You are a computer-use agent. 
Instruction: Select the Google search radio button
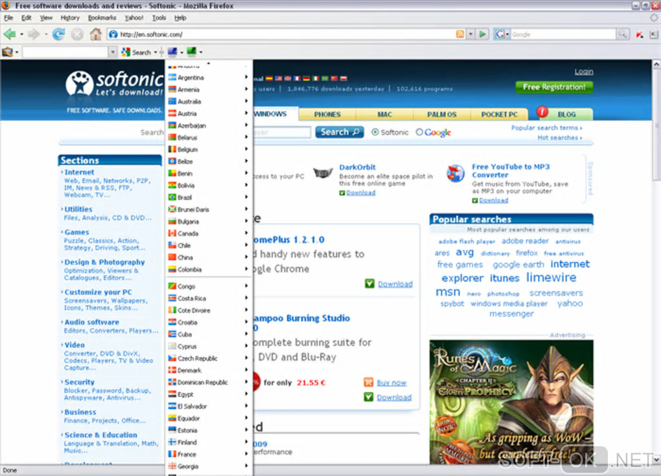(419, 132)
